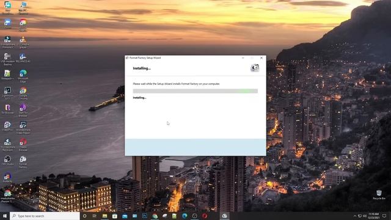Open the Lightroom desktop shortcut

pos(7,93)
